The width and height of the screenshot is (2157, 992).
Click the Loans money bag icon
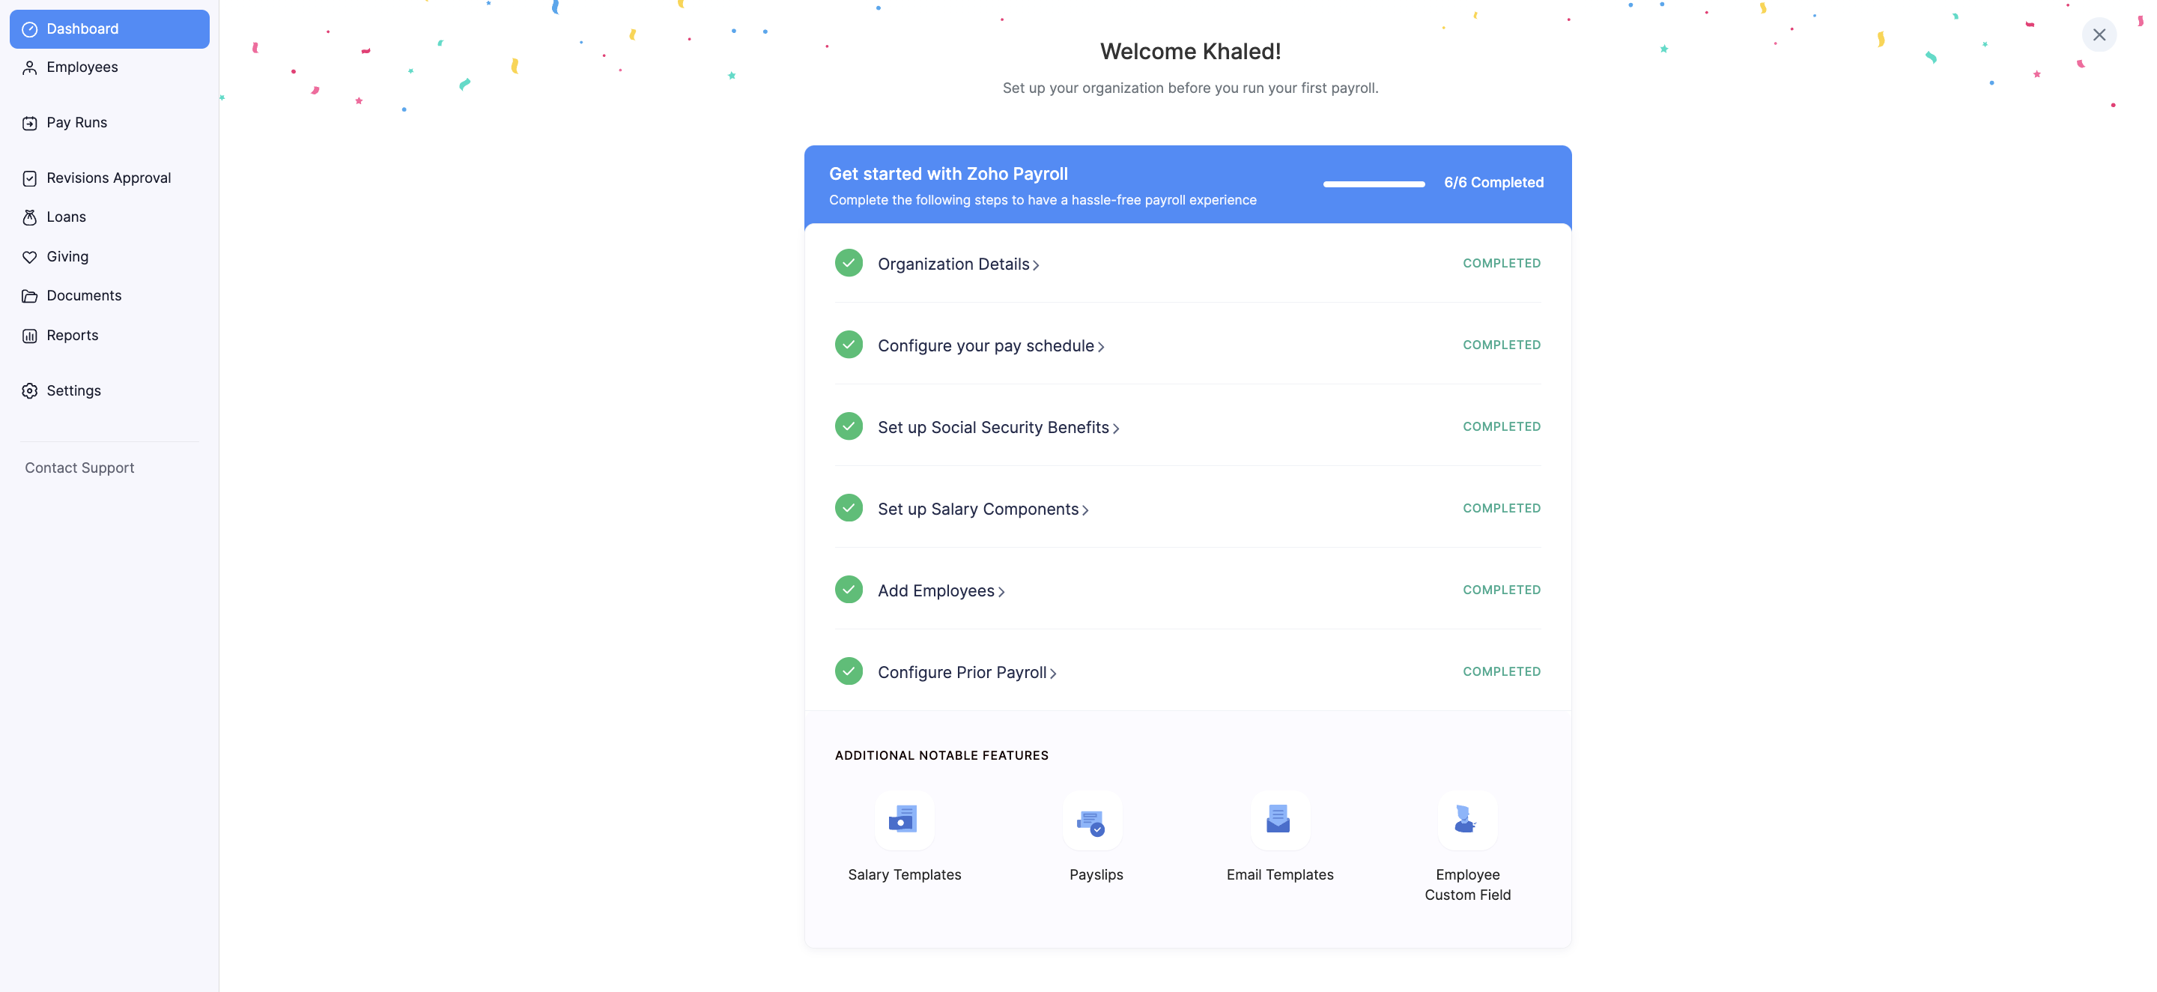pyautogui.click(x=29, y=217)
